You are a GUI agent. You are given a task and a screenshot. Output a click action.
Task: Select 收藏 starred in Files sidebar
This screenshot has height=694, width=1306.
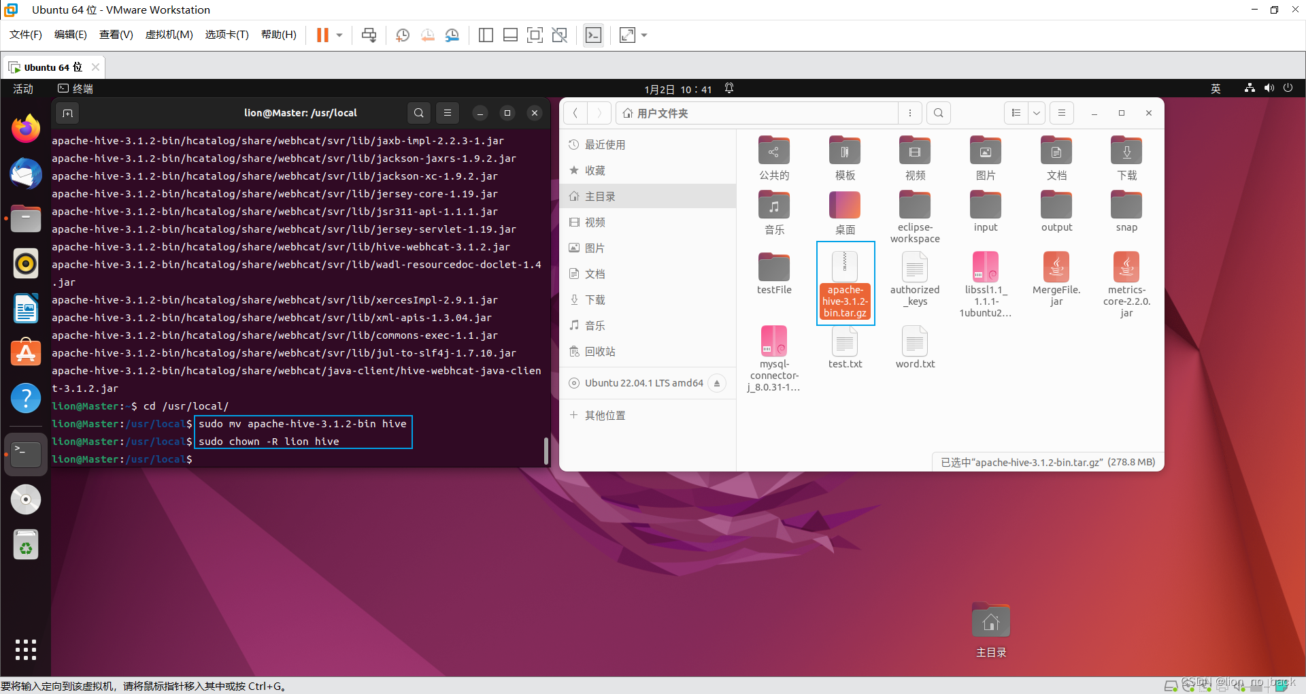coord(648,170)
